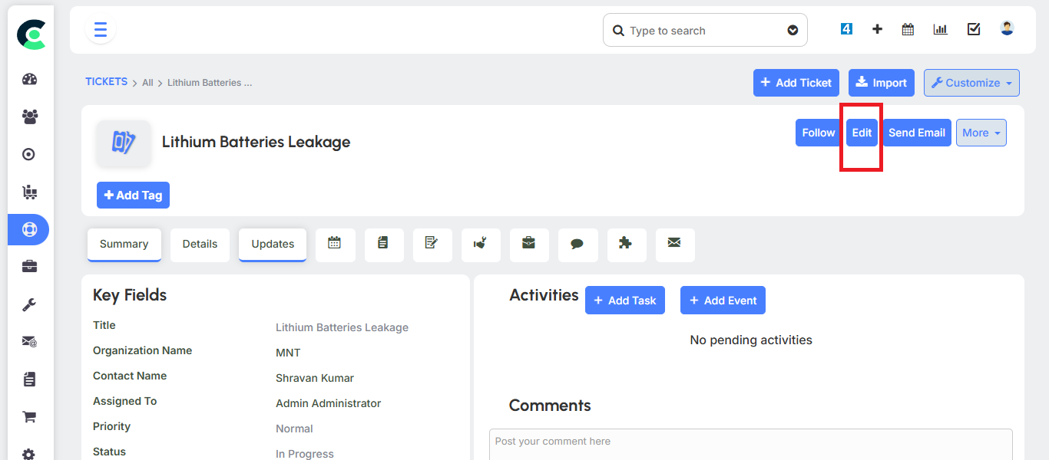Click the checked-box tasks icon in top bar
The image size is (1049, 460).
[974, 29]
